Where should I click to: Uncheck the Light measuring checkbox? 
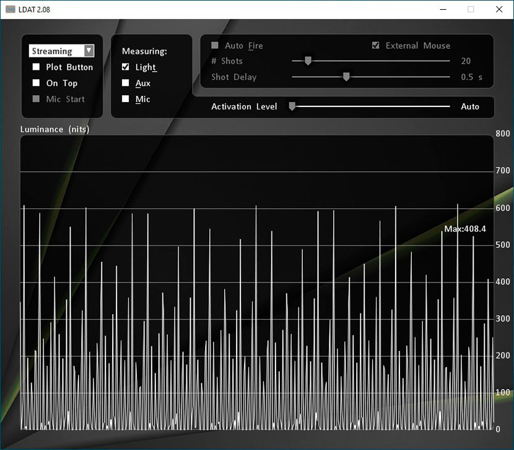point(125,67)
